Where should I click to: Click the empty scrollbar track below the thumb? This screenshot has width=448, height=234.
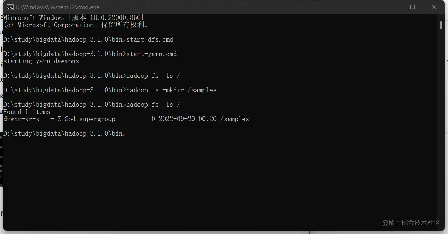click(x=441, y=127)
